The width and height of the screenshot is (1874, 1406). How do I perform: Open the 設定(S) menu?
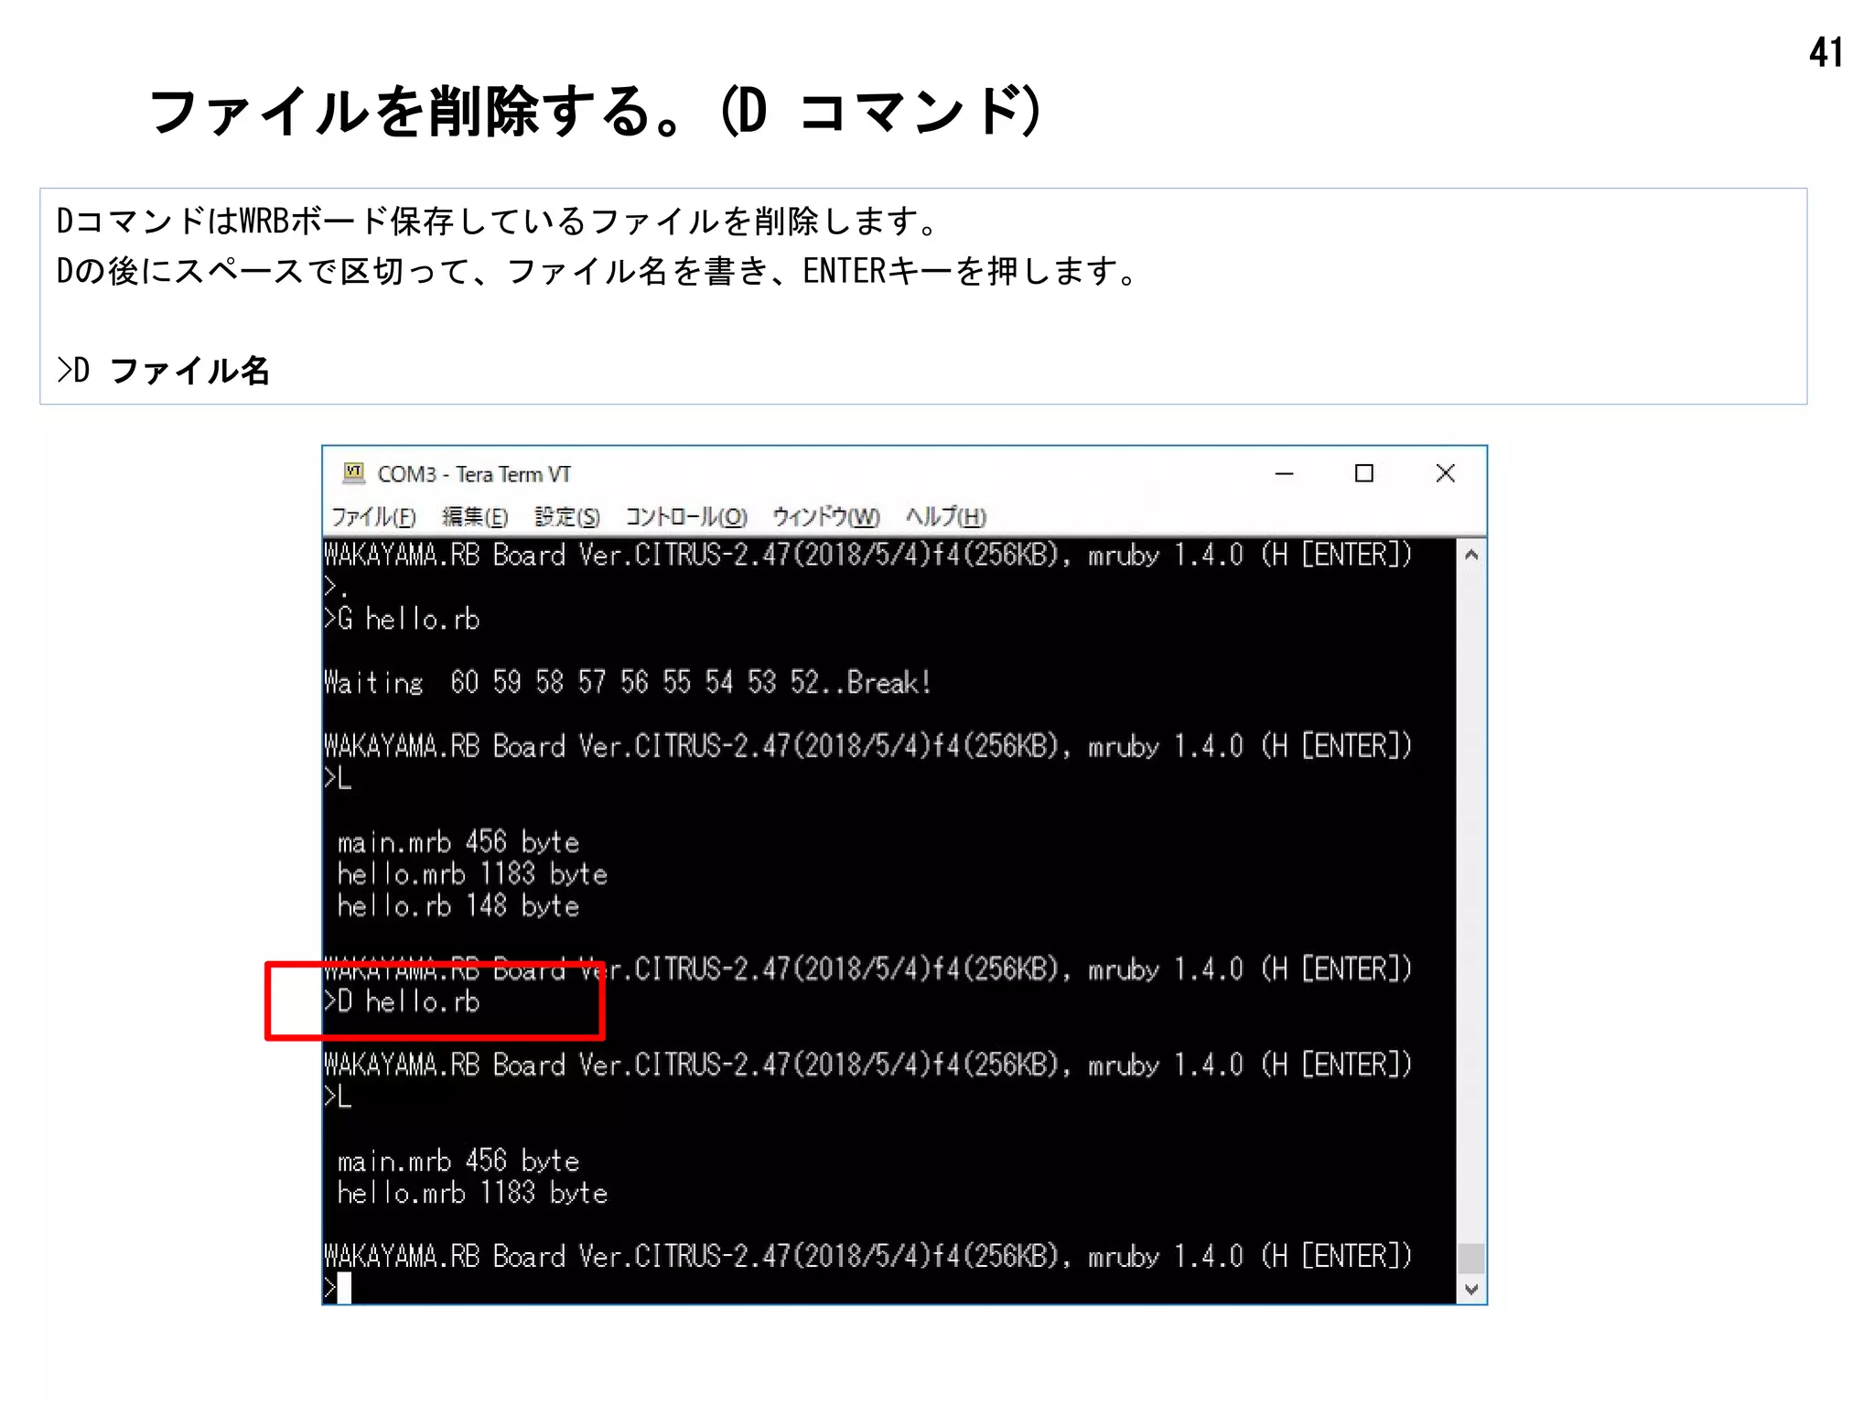(567, 517)
